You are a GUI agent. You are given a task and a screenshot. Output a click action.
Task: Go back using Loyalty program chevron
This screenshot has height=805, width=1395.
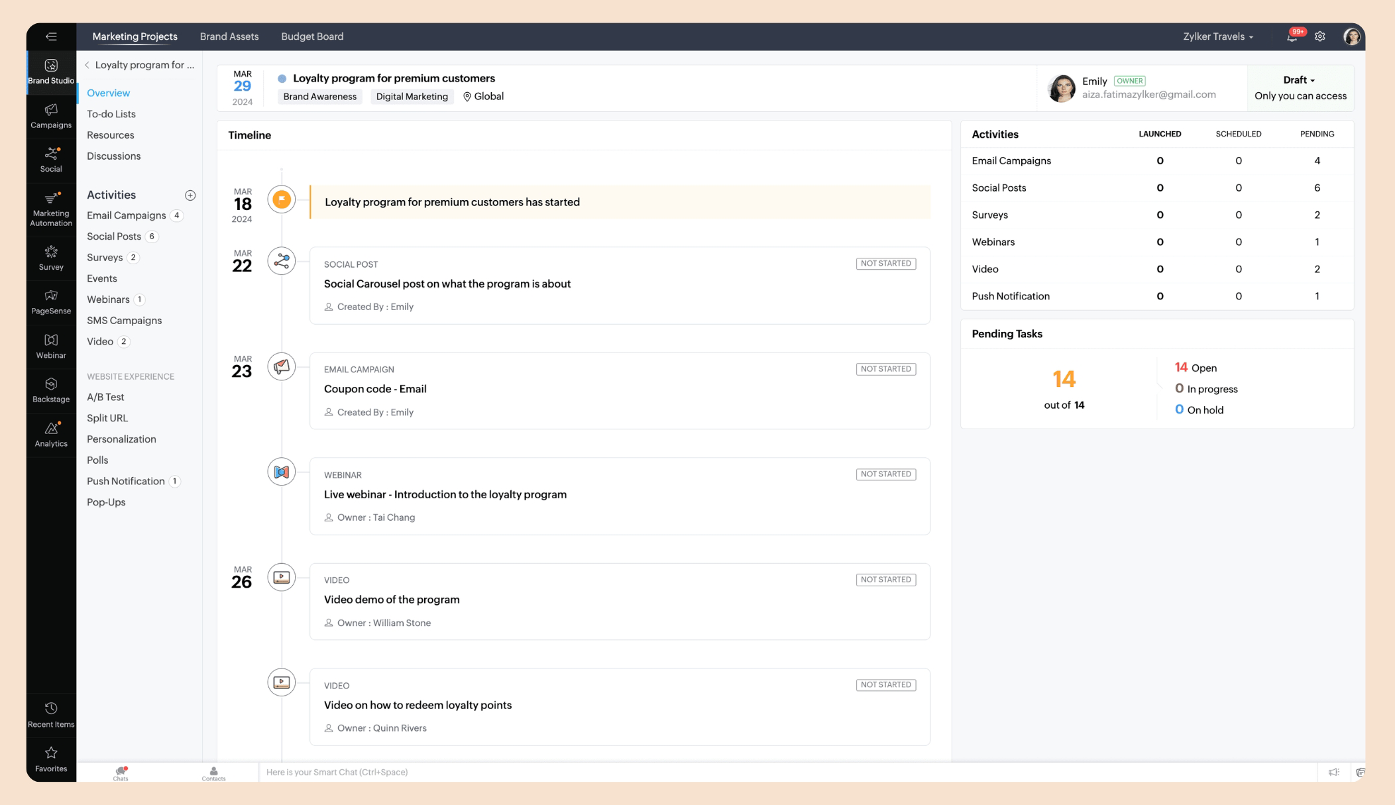pos(87,65)
